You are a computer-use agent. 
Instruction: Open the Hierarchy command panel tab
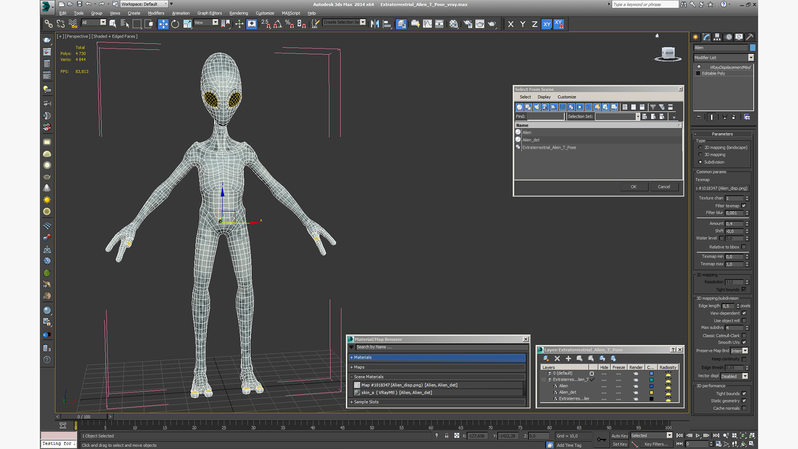[x=717, y=37]
